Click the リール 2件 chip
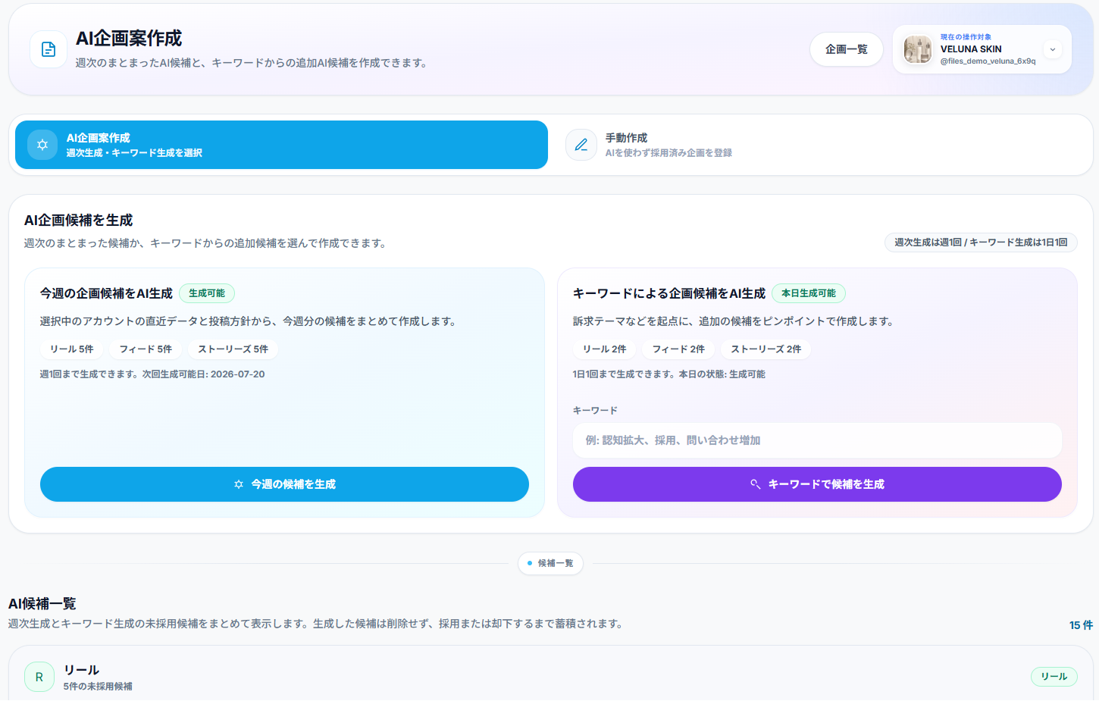1099x701 pixels. [605, 349]
